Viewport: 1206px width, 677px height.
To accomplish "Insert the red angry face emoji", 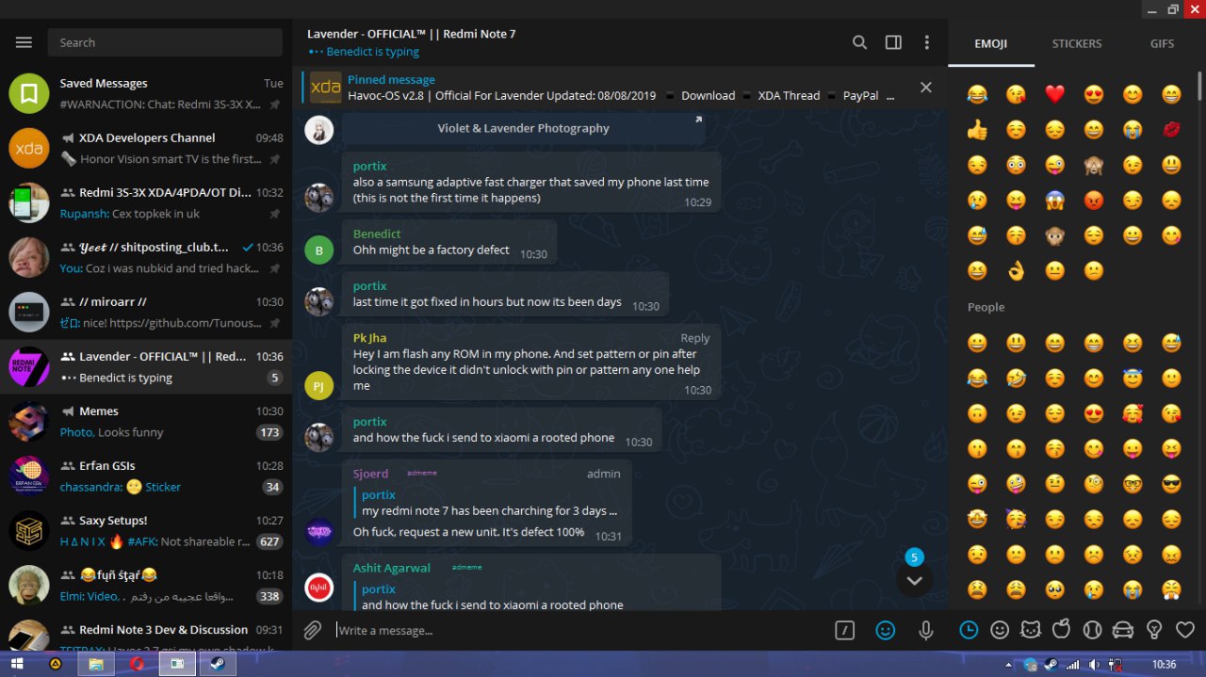I will (1094, 201).
